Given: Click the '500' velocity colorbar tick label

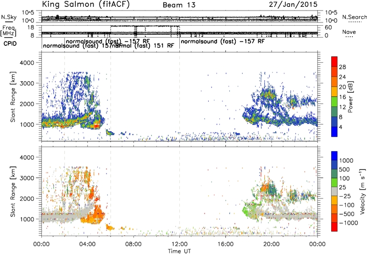Looking at the screenshot, I should [345, 169].
